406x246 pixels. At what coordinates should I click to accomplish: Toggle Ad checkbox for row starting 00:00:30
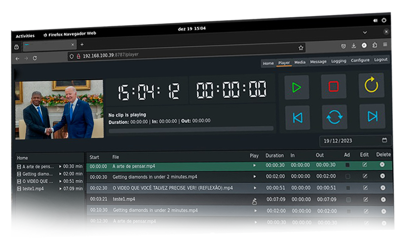348,177
